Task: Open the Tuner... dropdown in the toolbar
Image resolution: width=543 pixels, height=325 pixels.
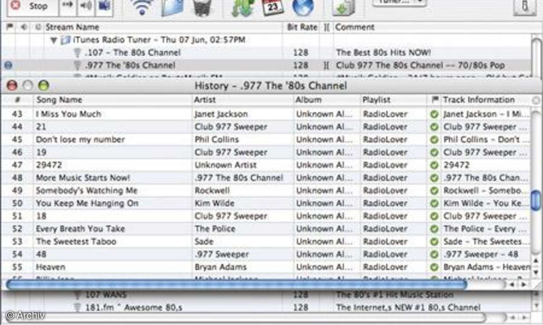Action: (x=399, y=2)
